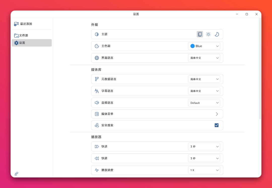272x188 pixels.
Task: Expand the 音频语言 Default dropdown
Action: tap(204, 103)
